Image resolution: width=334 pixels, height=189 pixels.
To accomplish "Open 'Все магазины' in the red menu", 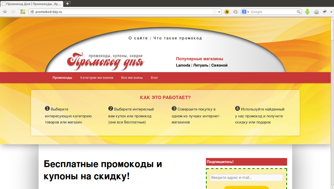I will (x=132, y=77).
